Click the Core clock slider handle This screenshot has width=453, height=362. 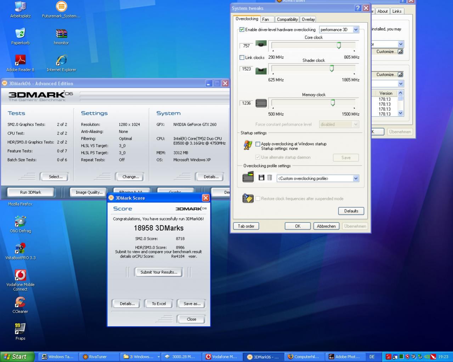[339, 45]
